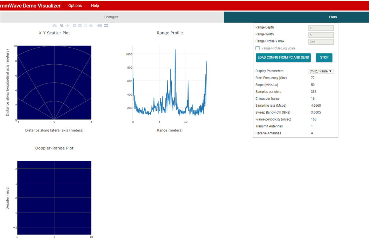Click the Slope (MHz/us) label
Viewport: 369px width, 239px height.
[x=266, y=85]
